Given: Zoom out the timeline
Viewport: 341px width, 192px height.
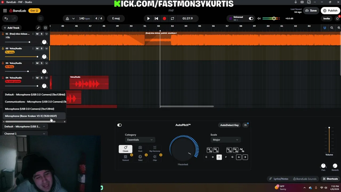Looking at the screenshot, I should [332, 28].
